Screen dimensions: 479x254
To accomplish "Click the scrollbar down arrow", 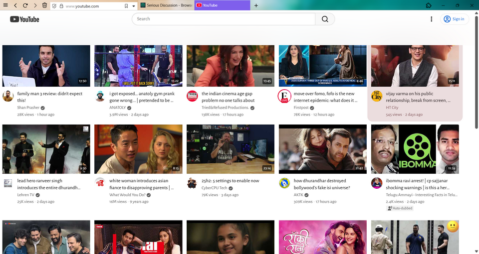I will pyautogui.click(x=476, y=251).
